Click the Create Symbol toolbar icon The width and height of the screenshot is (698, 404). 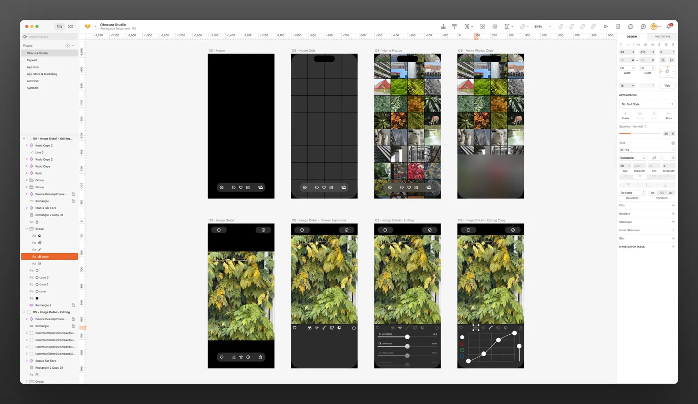click(483, 26)
